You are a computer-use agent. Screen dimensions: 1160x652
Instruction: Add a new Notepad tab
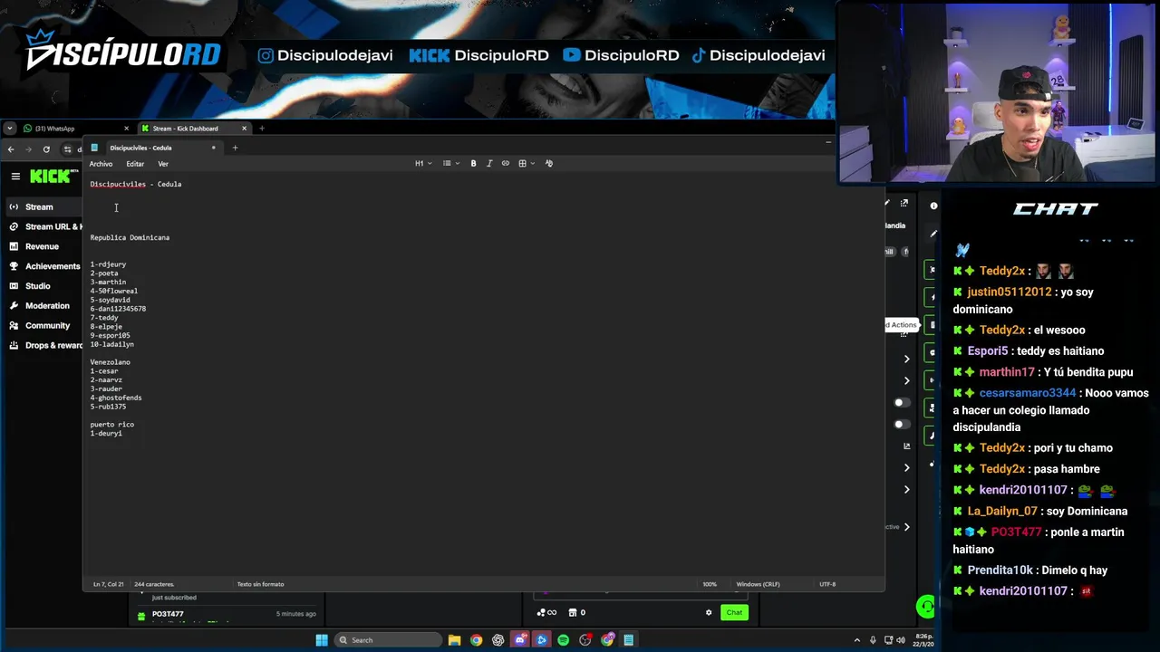tap(235, 148)
